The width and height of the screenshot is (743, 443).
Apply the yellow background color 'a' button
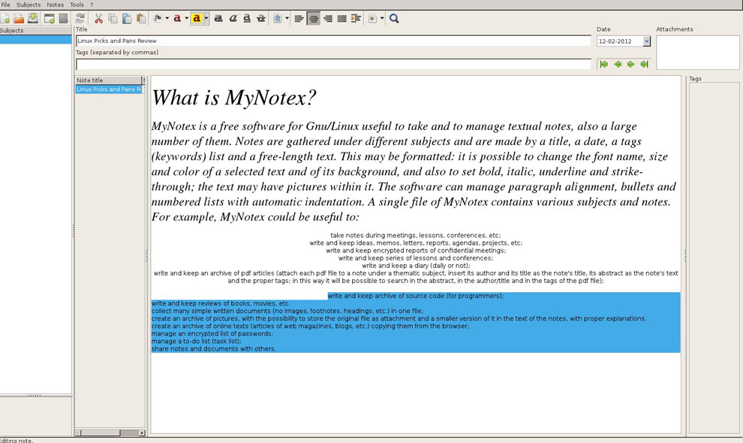coord(197,19)
